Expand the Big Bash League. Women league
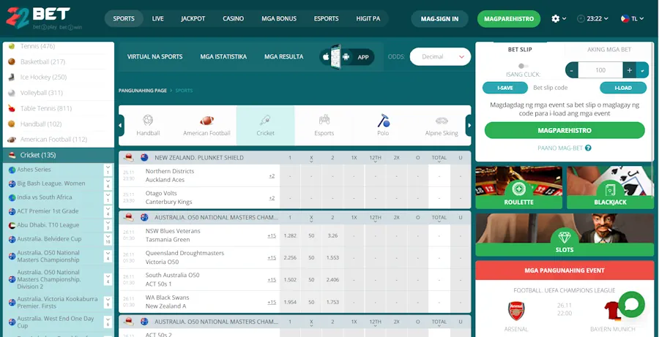The height and width of the screenshot is (337, 659). (108, 183)
